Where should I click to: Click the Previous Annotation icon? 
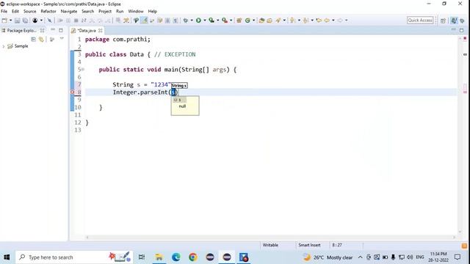305,21
